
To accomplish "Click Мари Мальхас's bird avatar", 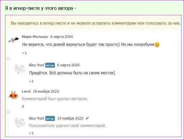I will [x=14, y=40].
